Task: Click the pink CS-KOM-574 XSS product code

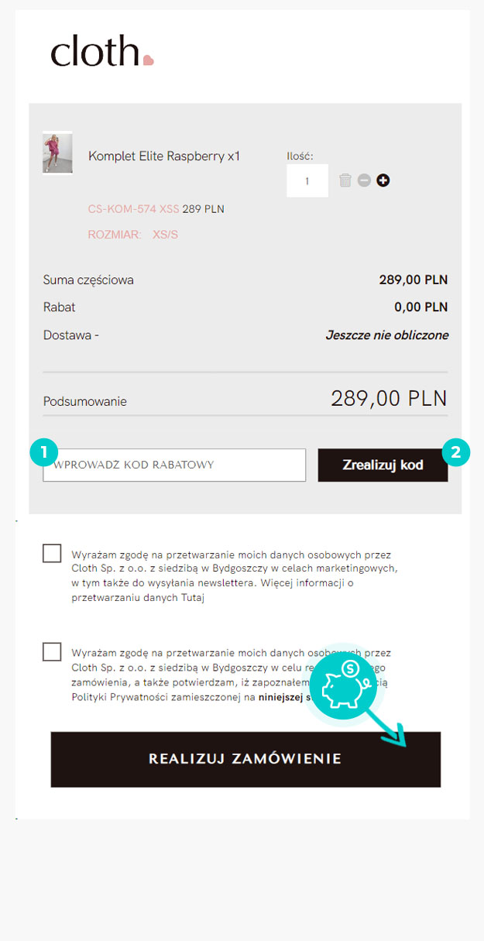Action: [x=133, y=209]
